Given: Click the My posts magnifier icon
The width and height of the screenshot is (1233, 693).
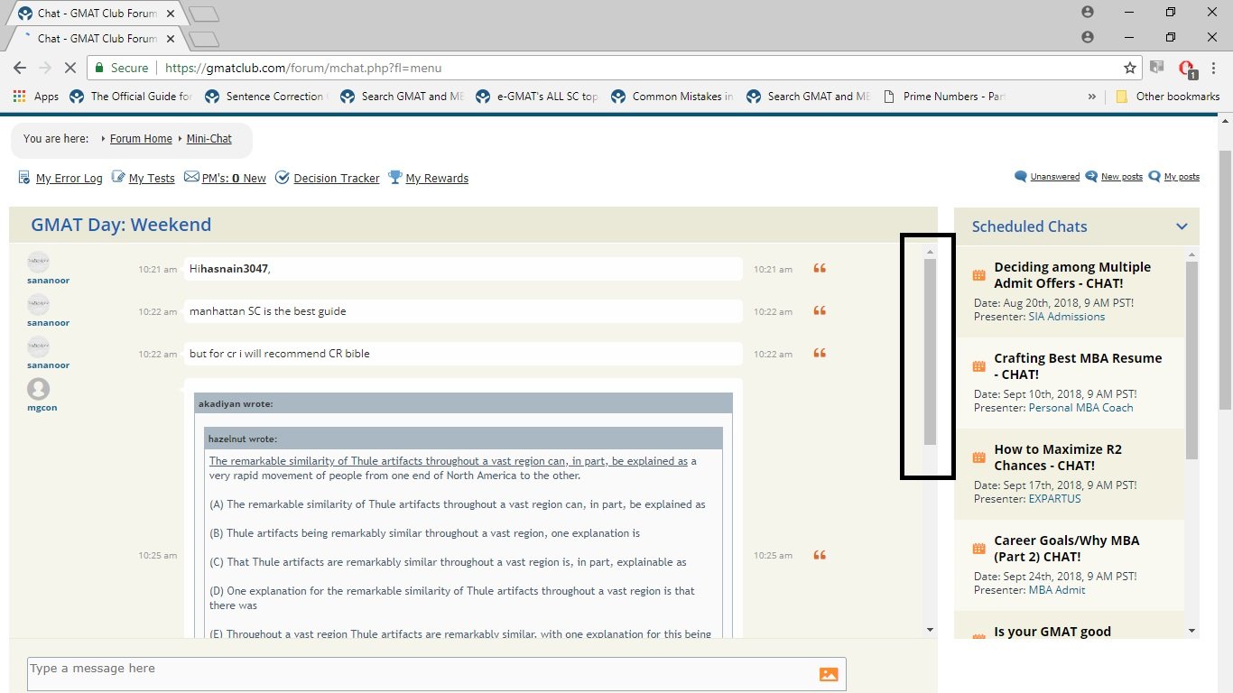Looking at the screenshot, I should pos(1153,176).
